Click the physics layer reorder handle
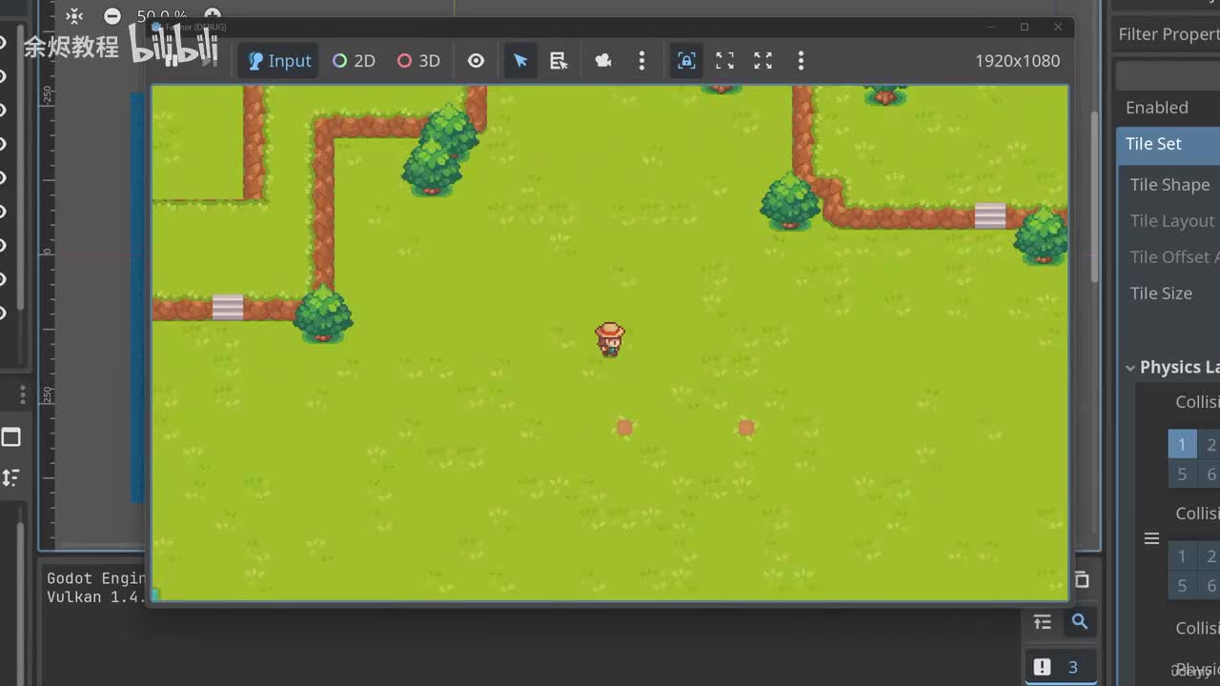The image size is (1220, 686). coord(1151,539)
